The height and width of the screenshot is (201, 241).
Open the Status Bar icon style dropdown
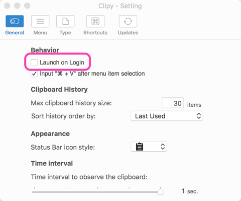[x=149, y=147]
